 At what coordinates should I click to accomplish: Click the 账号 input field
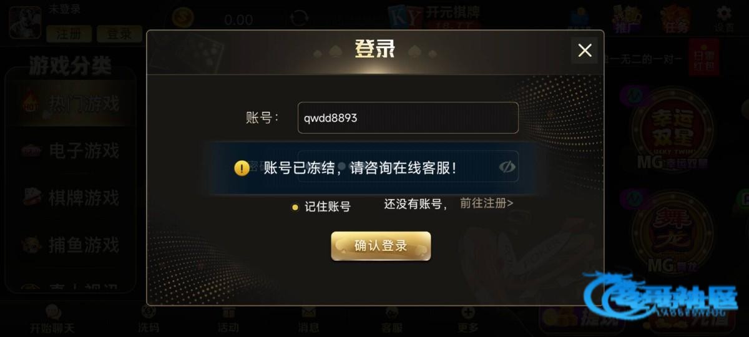tap(408, 117)
